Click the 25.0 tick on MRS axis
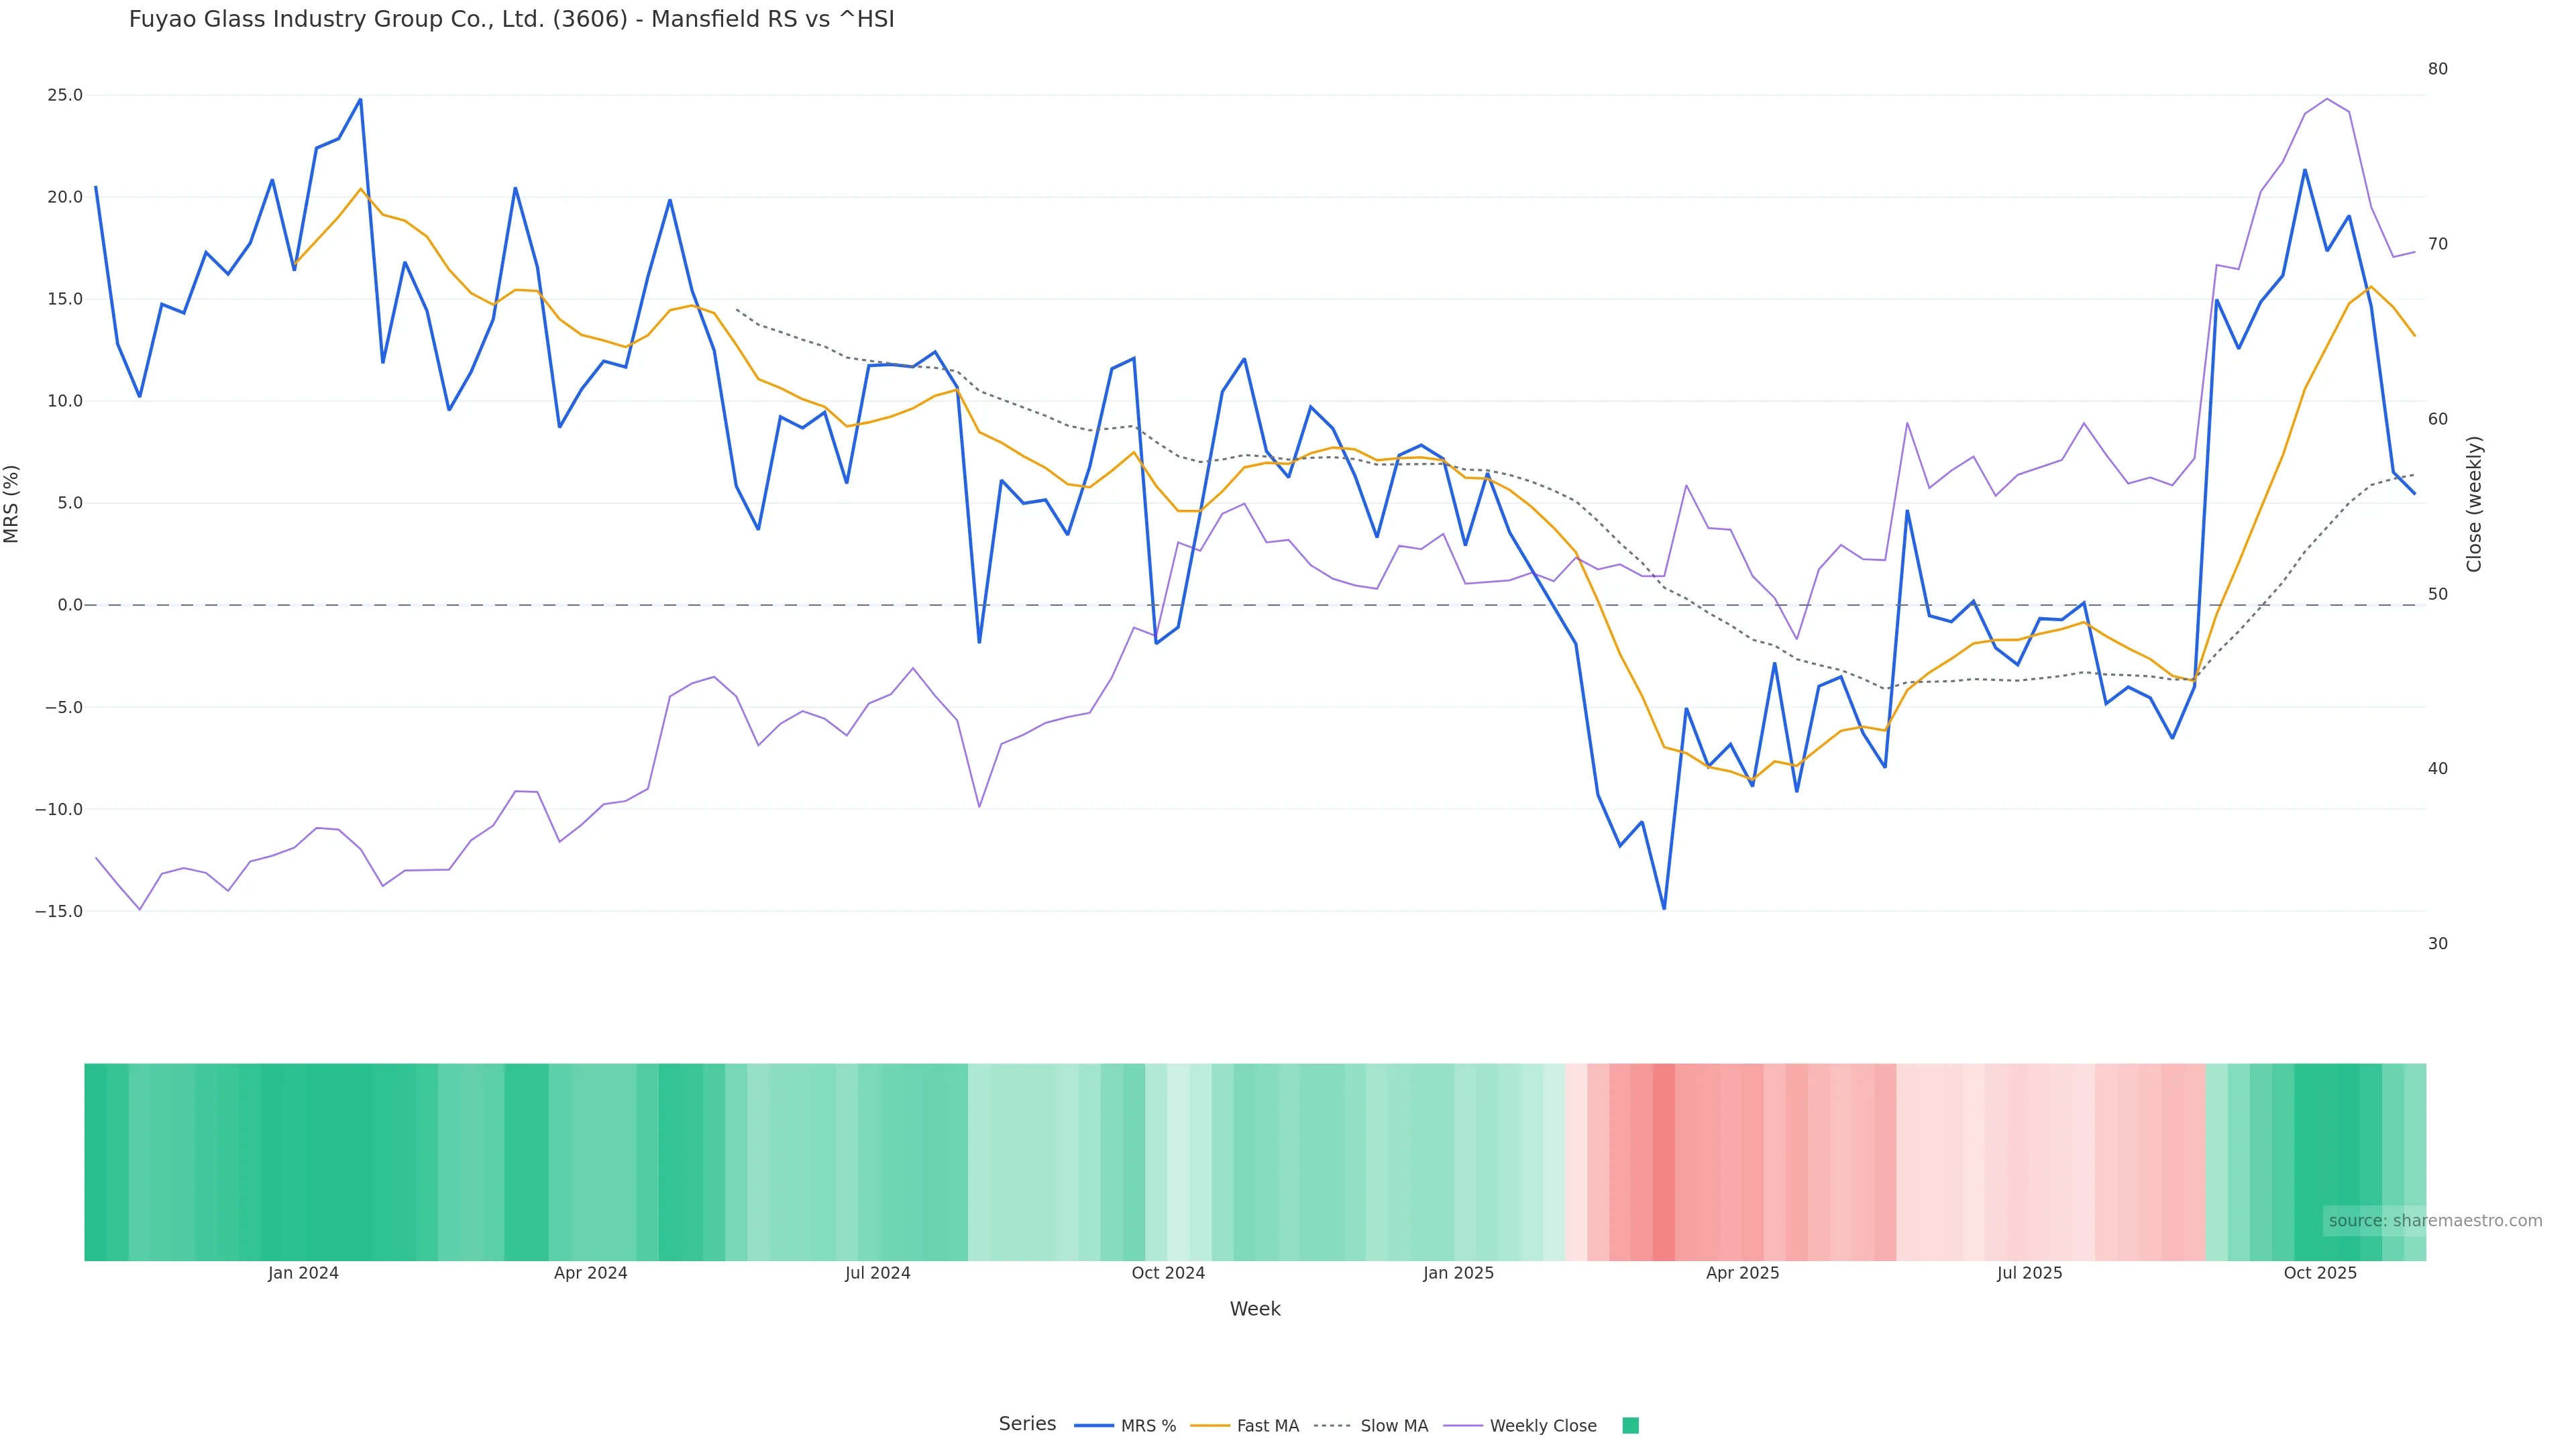 65,96
